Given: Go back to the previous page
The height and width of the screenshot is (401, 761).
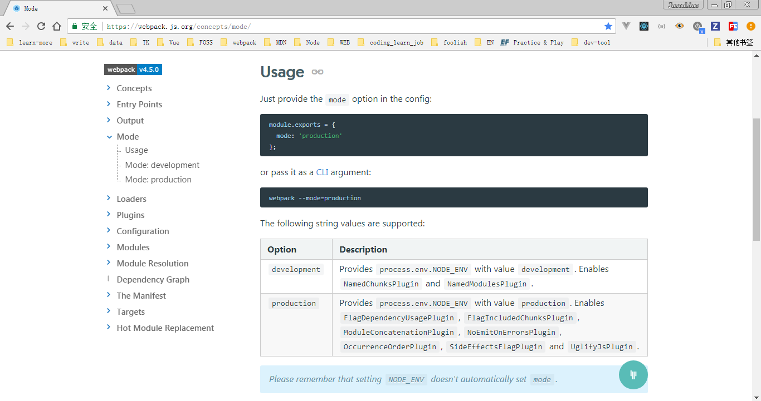Looking at the screenshot, I should 10,26.
